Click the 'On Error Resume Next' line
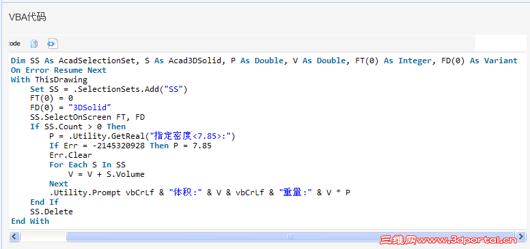The width and height of the screenshot is (530, 249). 59,70
